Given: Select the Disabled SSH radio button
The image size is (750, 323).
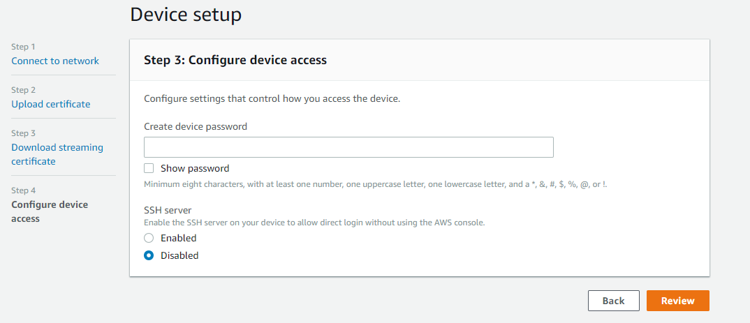Looking at the screenshot, I should [x=149, y=255].
